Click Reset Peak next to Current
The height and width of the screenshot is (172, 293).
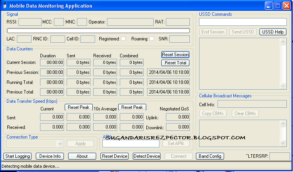(x=79, y=107)
